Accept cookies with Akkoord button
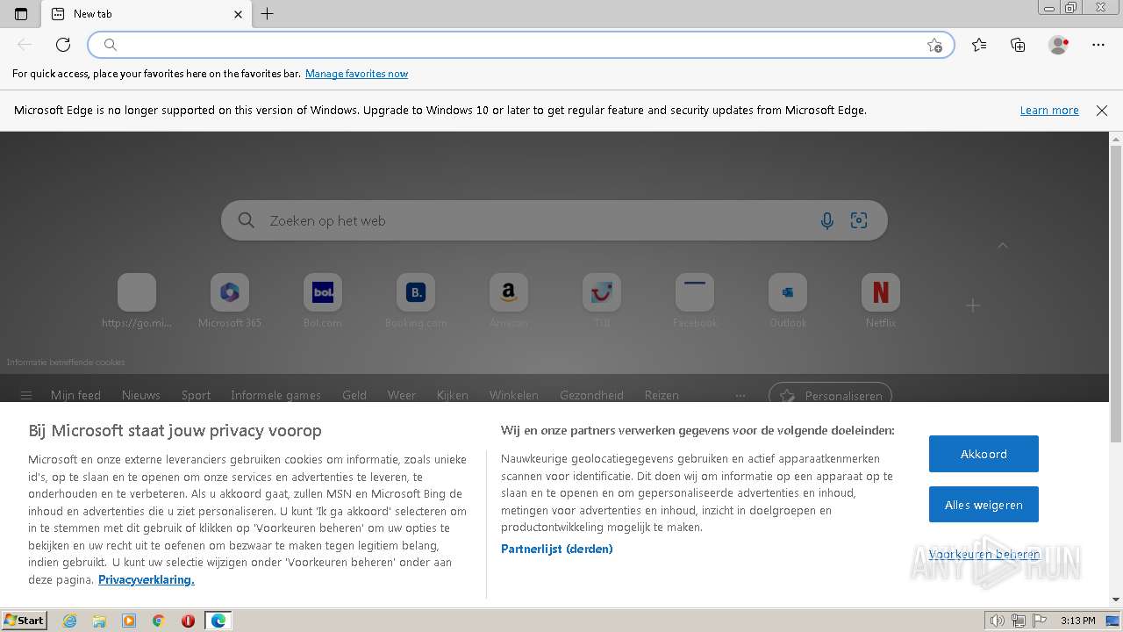 coord(984,454)
